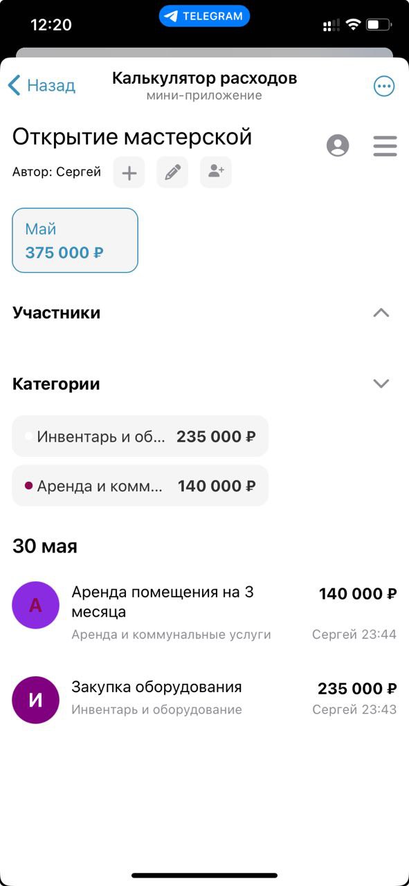
Task: Collapse the Участники section
Action: coord(381,313)
